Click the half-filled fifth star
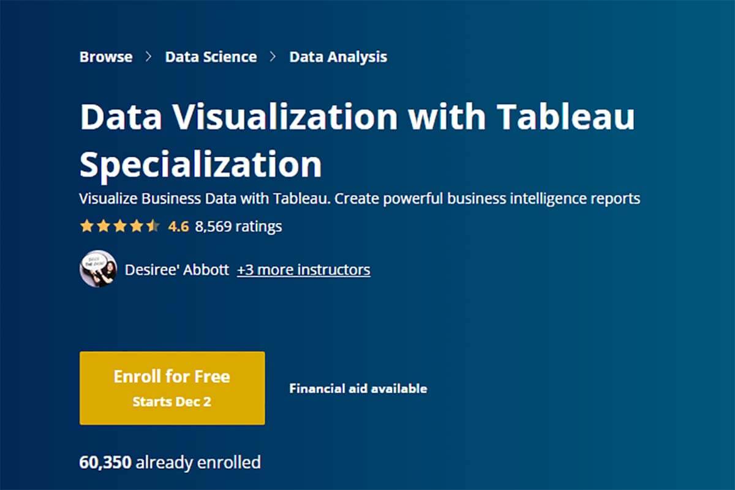This screenshot has height=490, width=735. (x=153, y=226)
